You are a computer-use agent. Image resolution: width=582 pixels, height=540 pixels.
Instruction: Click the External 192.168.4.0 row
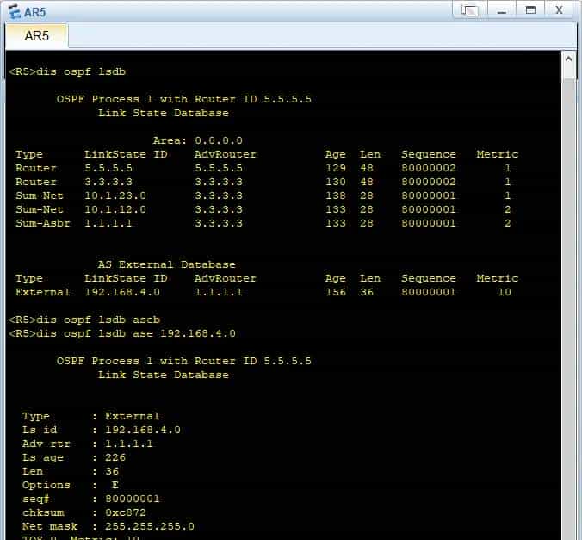(263, 292)
